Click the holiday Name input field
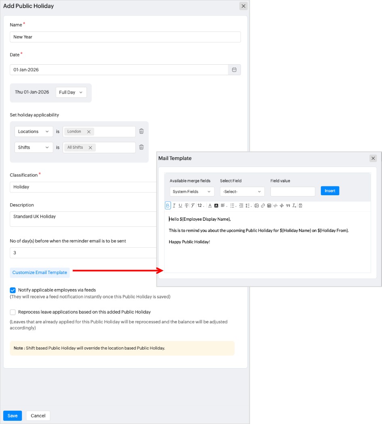382x424 pixels. point(125,37)
